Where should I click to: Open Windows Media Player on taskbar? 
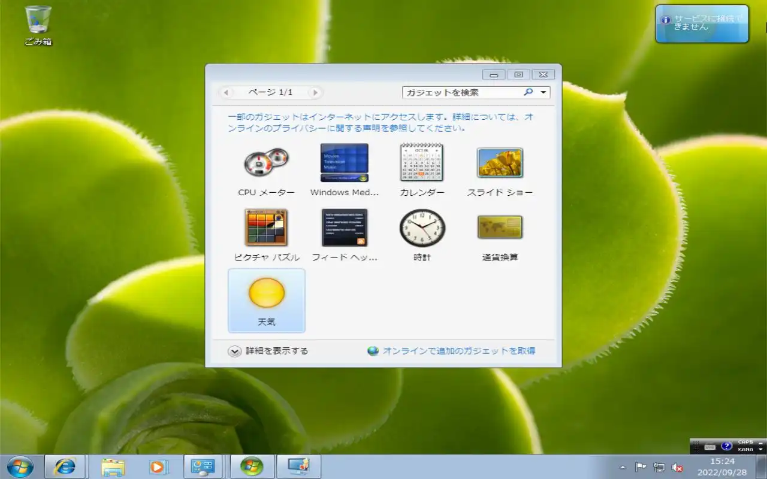(158, 466)
